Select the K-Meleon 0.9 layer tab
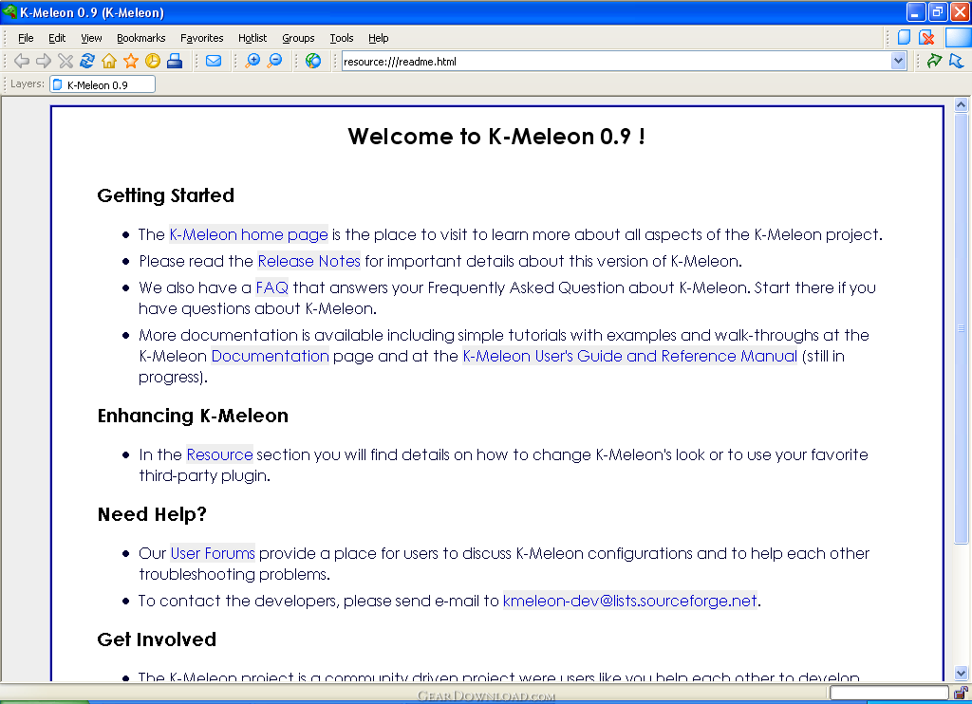This screenshot has width=972, height=704. (102, 84)
